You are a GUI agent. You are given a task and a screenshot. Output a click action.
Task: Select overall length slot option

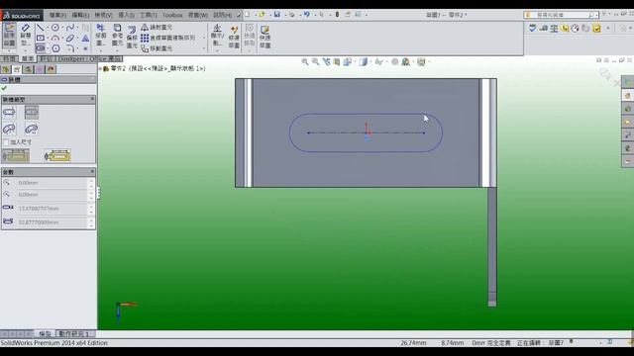click(57, 155)
